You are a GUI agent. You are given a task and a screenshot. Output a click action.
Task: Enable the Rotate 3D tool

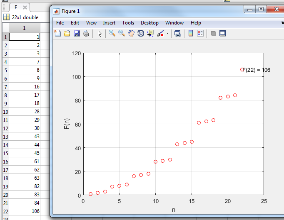tap(141, 33)
